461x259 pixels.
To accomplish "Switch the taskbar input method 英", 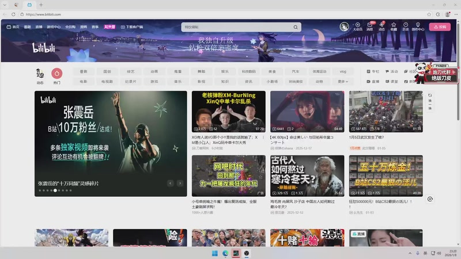I will (x=425, y=253).
